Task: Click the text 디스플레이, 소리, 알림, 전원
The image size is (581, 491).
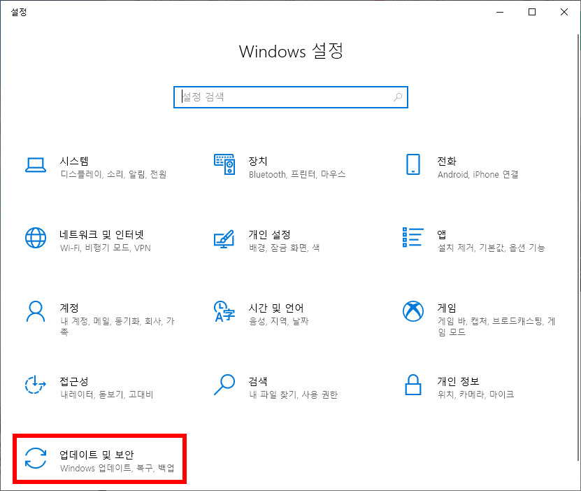Action: (x=113, y=175)
